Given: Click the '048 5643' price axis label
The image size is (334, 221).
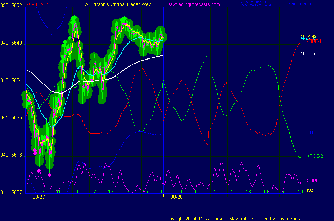Looking at the screenshot, I should coord(11,43).
